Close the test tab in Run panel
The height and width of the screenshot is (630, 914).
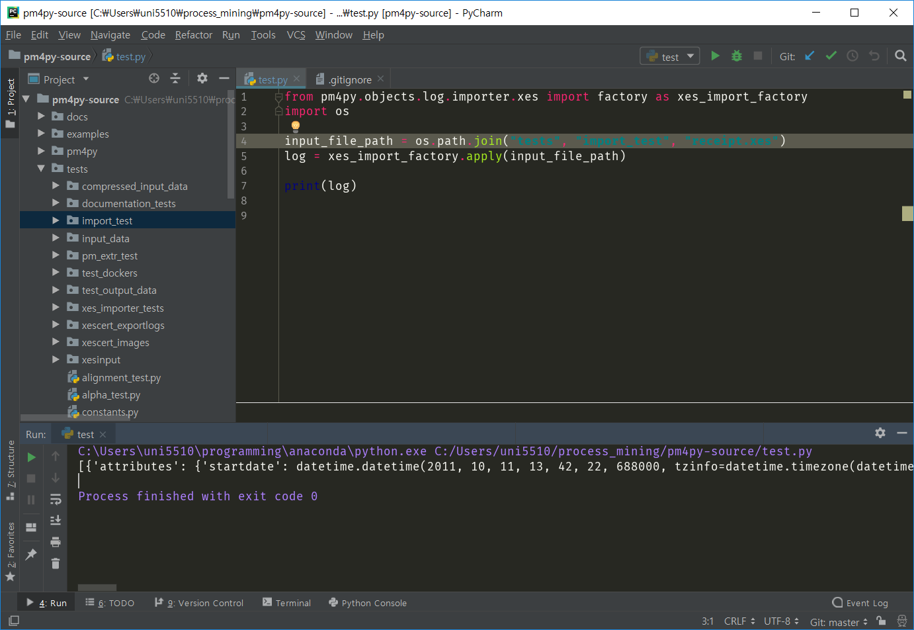(x=103, y=434)
